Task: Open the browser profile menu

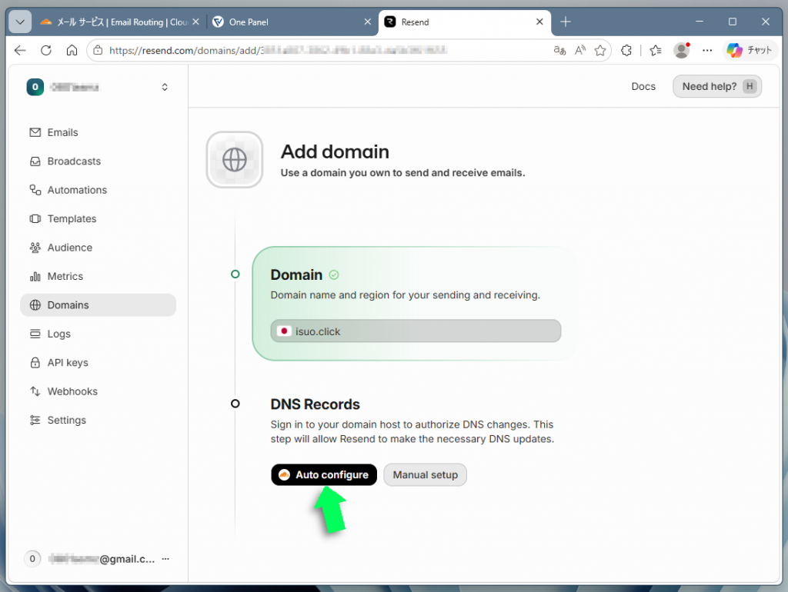Action: click(x=682, y=50)
